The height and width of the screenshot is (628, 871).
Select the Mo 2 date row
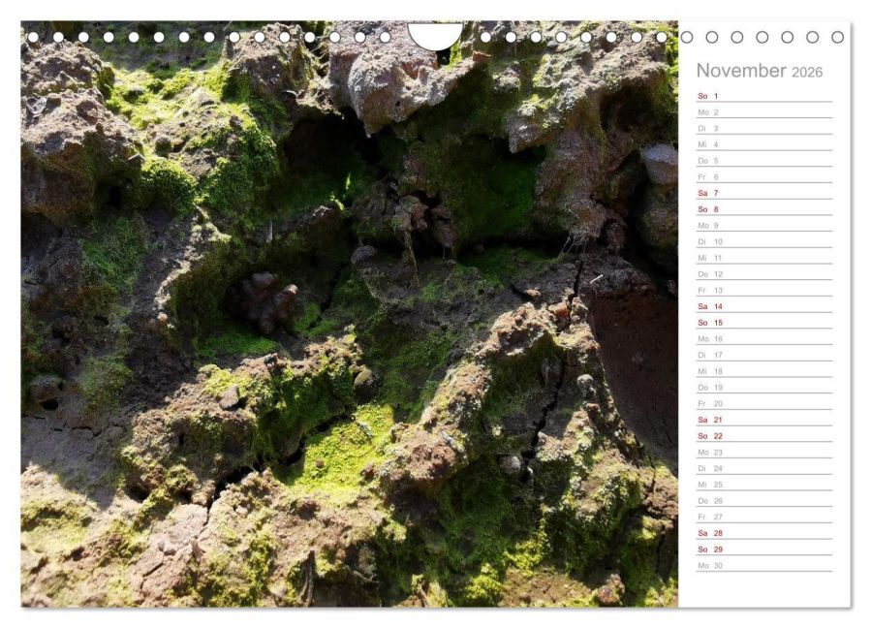click(x=764, y=112)
